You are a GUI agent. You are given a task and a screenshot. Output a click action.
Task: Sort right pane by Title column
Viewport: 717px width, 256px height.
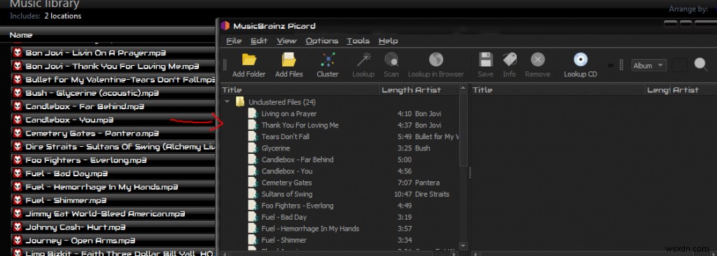(x=558, y=90)
